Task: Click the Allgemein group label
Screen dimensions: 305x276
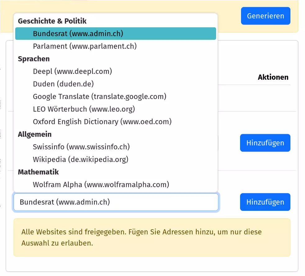Action: click(x=35, y=134)
